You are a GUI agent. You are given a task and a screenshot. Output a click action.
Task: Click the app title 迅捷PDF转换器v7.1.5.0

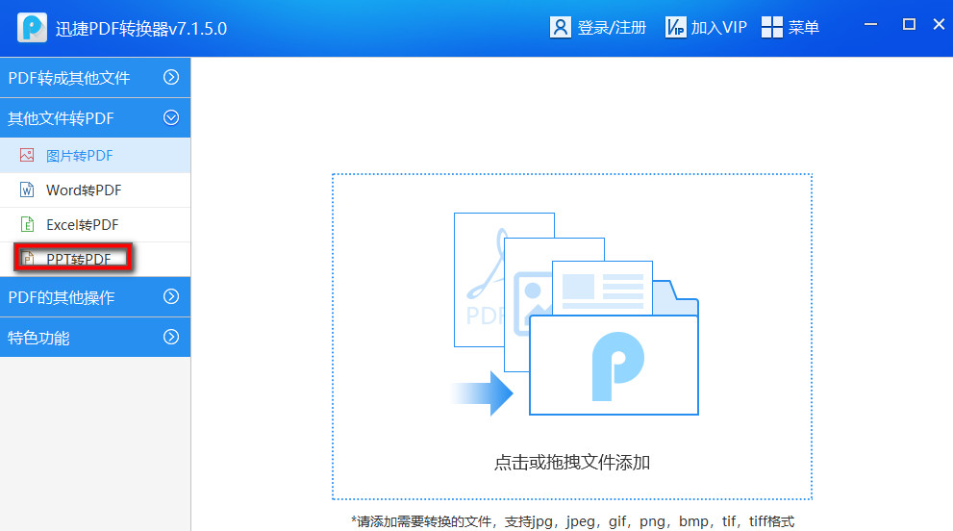click(141, 29)
